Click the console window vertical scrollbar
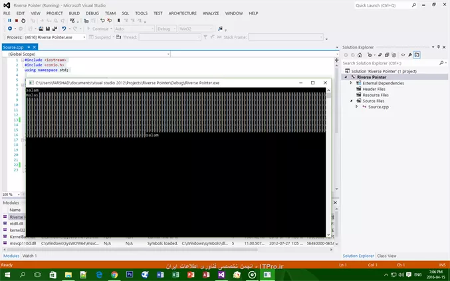This screenshot has width=450, height=281. tap(328, 162)
